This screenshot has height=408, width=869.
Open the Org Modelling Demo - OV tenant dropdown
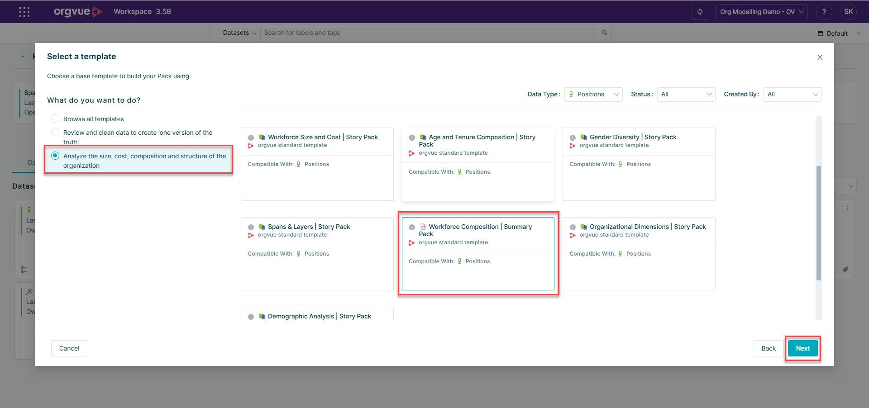tap(762, 12)
